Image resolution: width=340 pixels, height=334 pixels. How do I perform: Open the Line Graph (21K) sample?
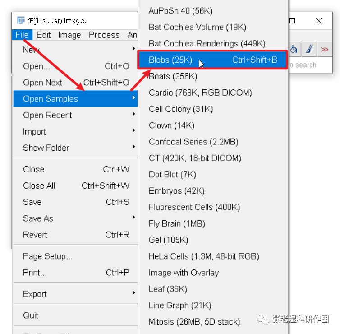213,306
